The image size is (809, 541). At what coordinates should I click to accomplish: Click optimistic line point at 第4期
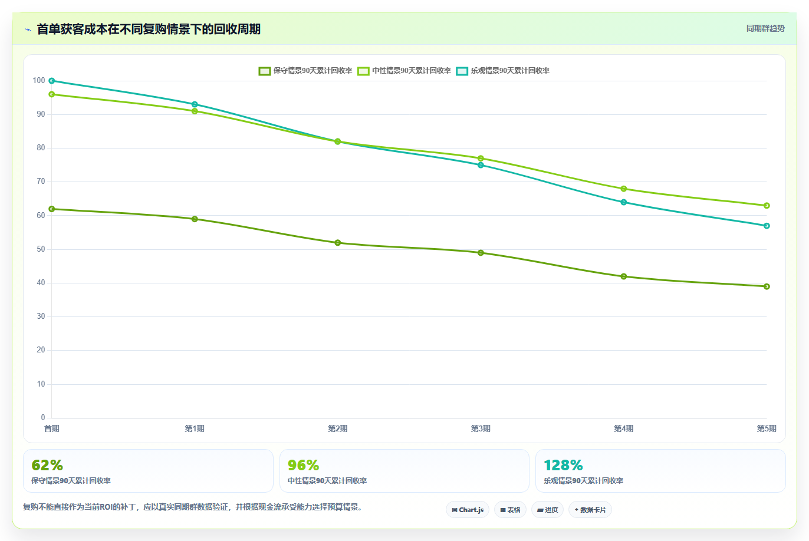[x=624, y=202]
